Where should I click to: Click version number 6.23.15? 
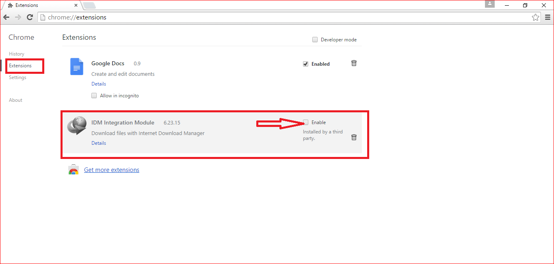click(172, 122)
